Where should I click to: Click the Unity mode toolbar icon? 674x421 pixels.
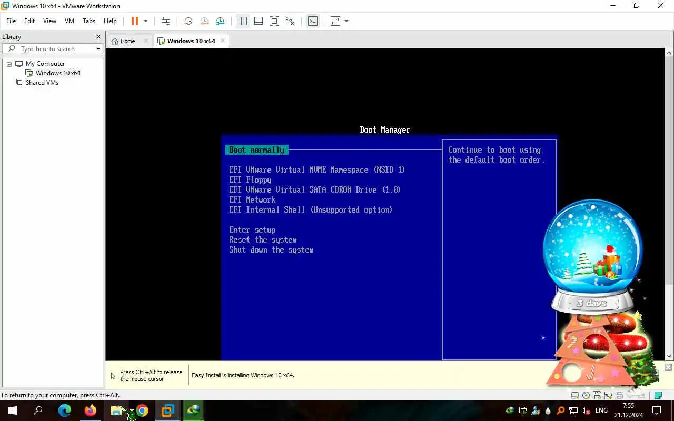290,21
